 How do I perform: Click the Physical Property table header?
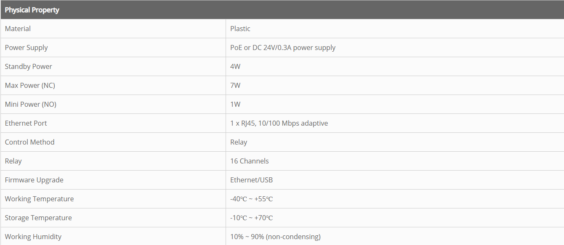(x=32, y=10)
